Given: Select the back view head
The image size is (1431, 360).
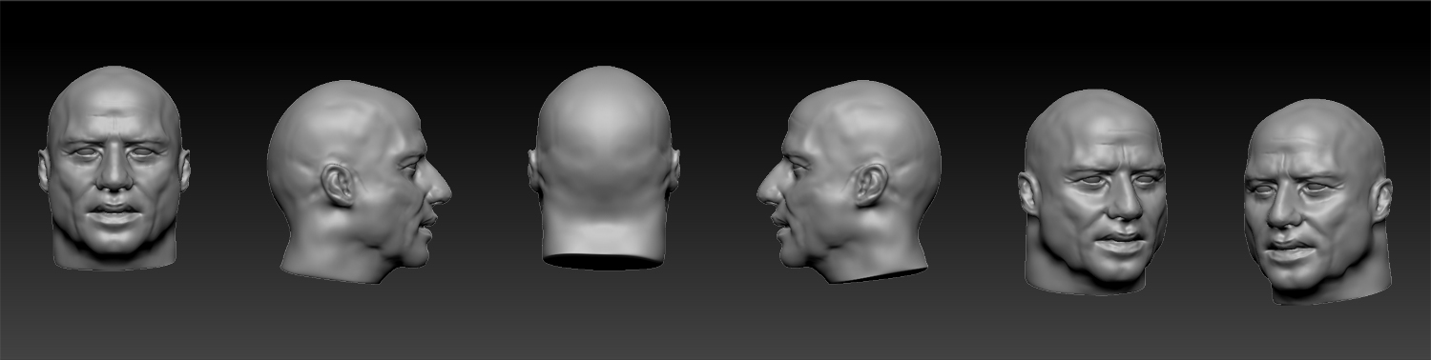Looking at the screenshot, I should point(603,168).
